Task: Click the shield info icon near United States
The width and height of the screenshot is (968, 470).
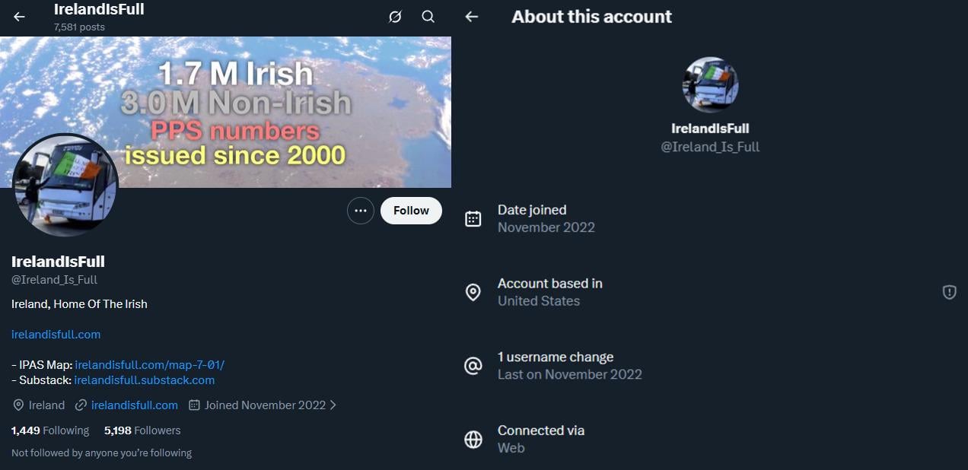Action: 949,292
